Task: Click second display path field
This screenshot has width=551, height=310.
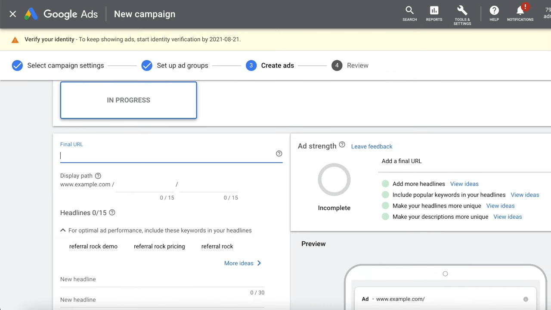Action: click(208, 185)
